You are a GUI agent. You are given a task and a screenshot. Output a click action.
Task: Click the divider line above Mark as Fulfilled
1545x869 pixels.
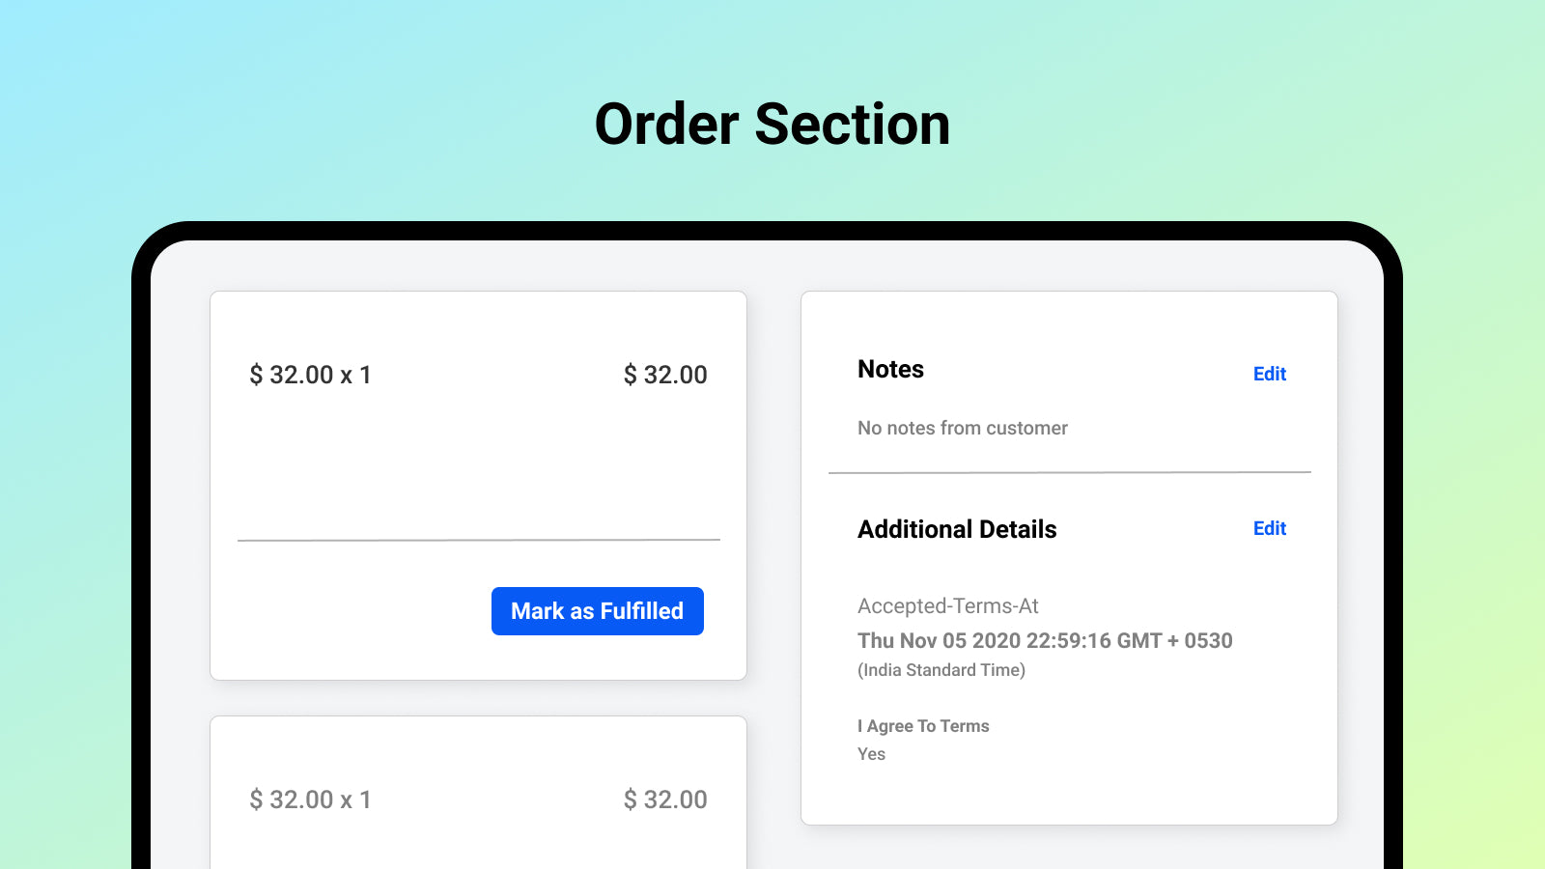[478, 540]
